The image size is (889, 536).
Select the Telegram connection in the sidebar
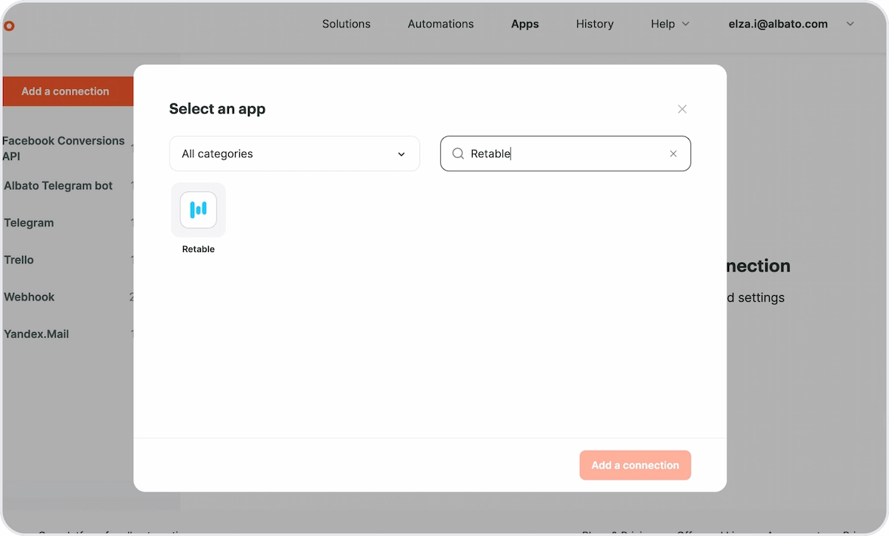coord(29,223)
